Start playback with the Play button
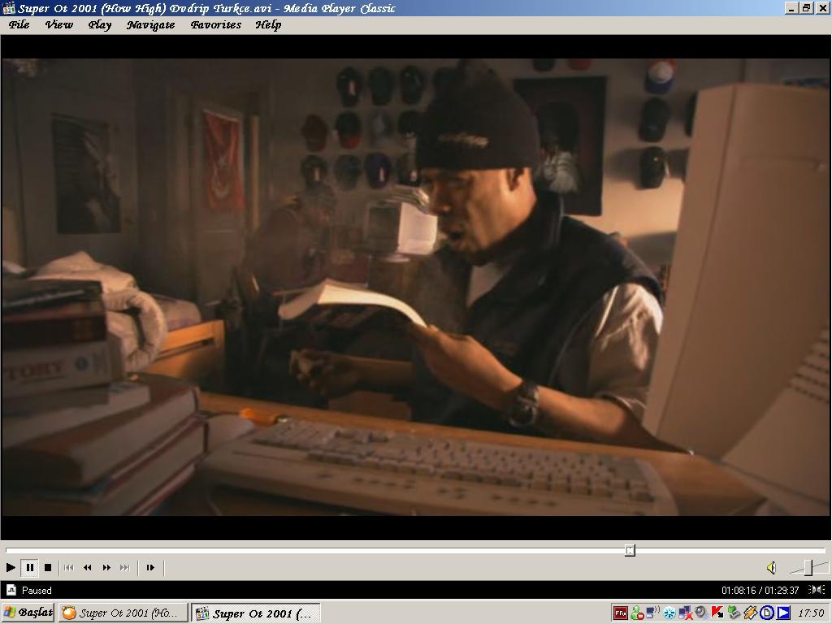This screenshot has height=624, width=832. click(11, 567)
